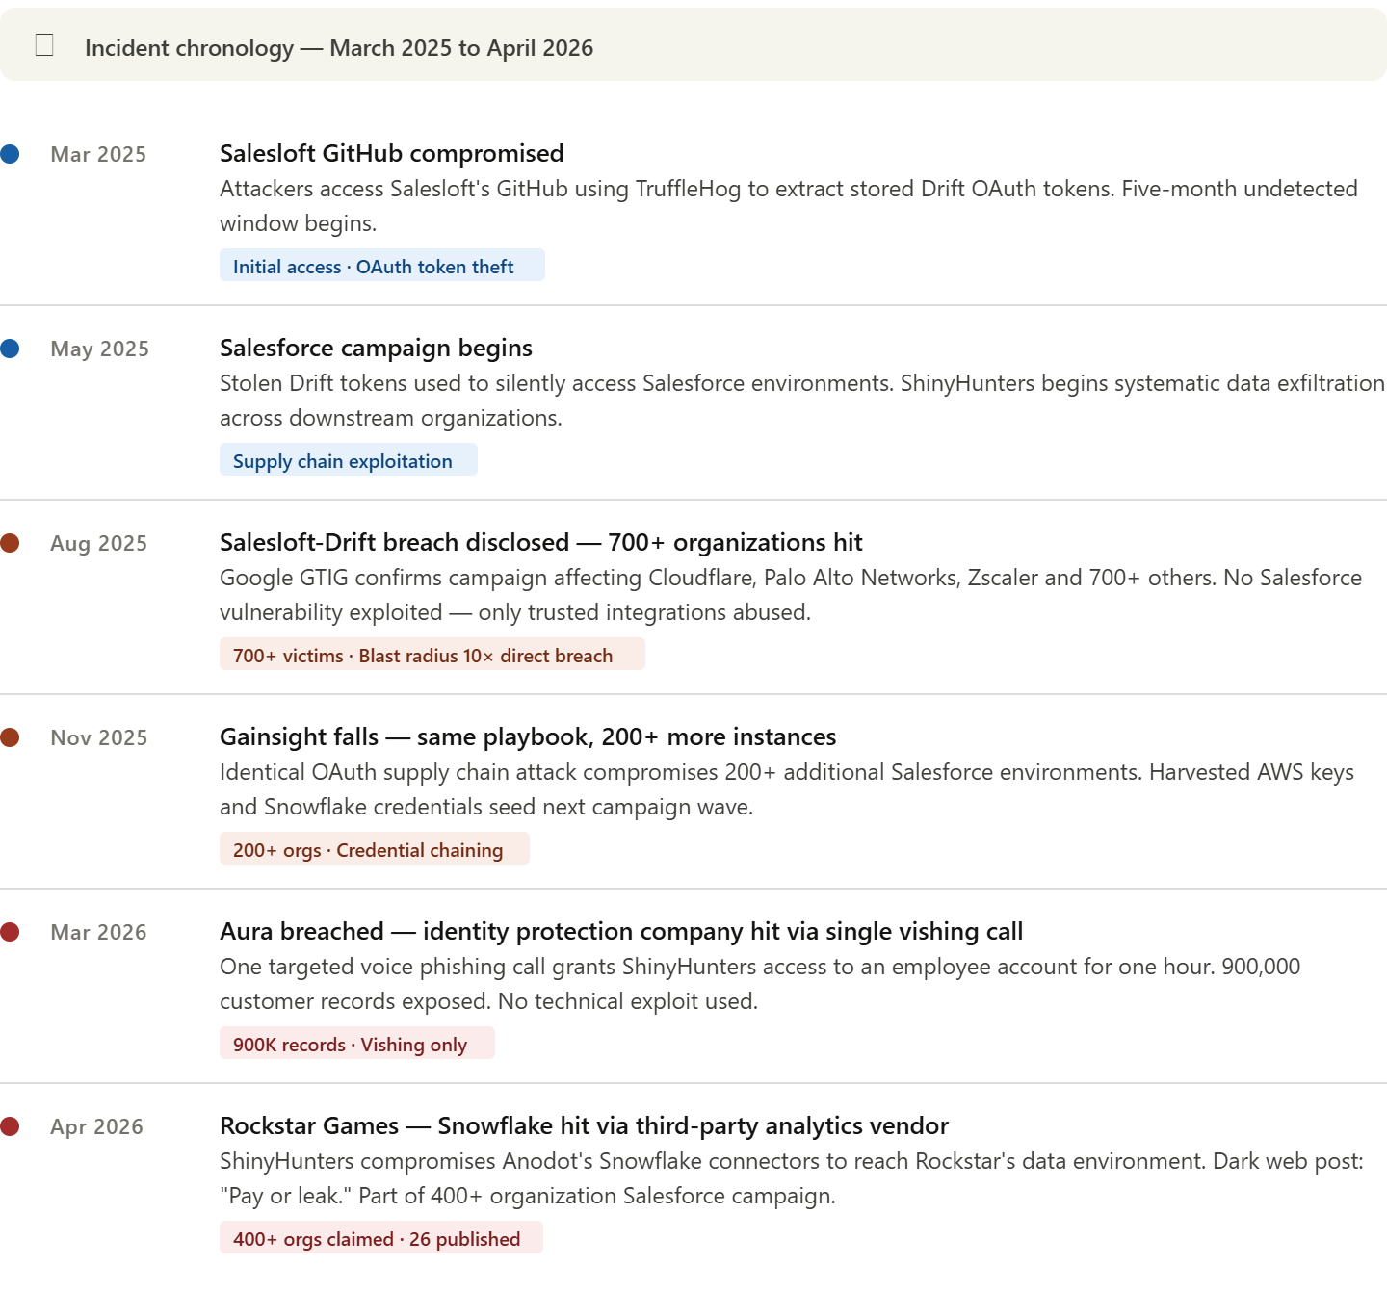Image resolution: width=1387 pixels, height=1292 pixels.
Task: Select the red timeline dot for Apr 2026
Action: [10, 1126]
